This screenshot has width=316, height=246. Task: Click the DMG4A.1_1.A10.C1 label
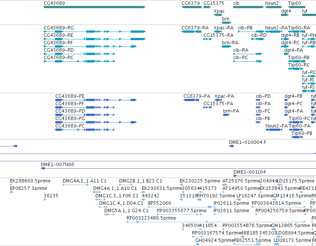pos(115,188)
